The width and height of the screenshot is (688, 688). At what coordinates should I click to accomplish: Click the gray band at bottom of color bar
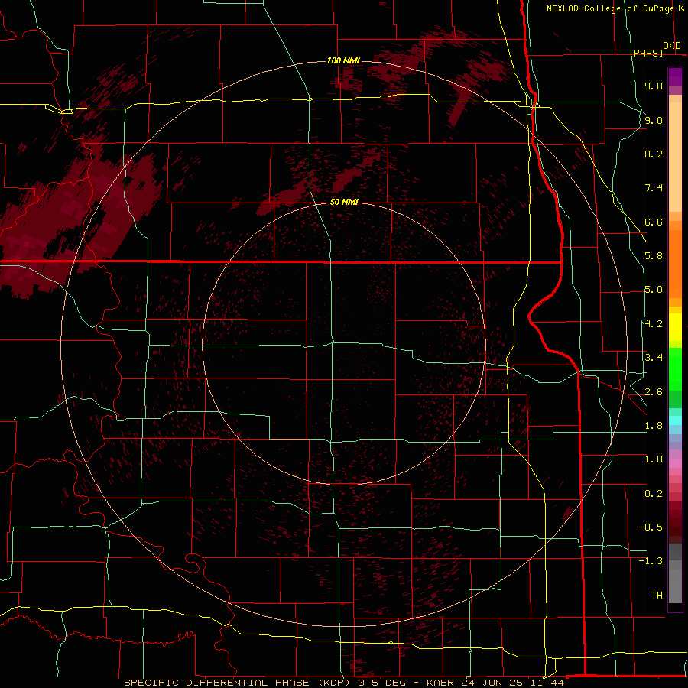click(675, 582)
